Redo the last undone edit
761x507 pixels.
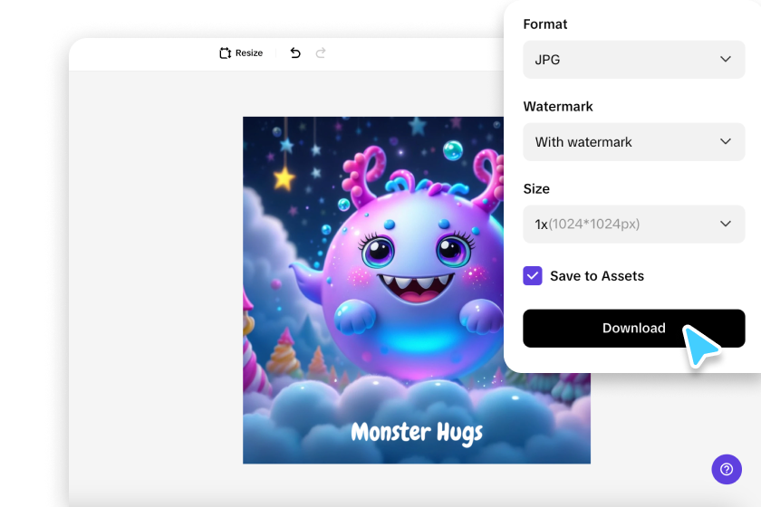click(x=321, y=53)
